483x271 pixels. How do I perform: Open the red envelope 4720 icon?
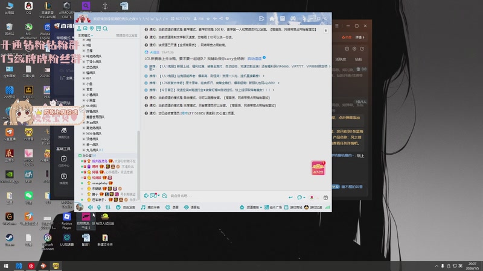318,168
